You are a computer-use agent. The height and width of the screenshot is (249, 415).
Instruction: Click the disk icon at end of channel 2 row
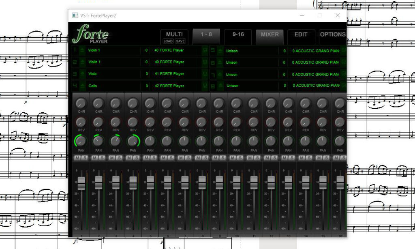(x=205, y=62)
